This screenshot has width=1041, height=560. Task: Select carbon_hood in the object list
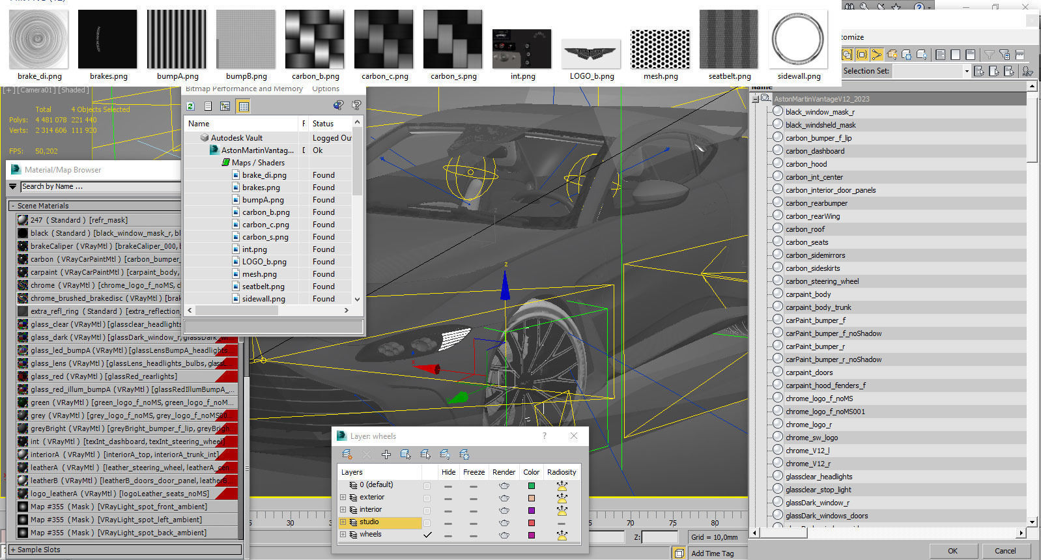click(806, 164)
